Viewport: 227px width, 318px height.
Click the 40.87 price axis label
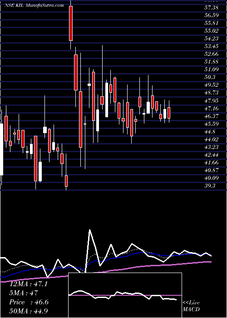[212, 170]
